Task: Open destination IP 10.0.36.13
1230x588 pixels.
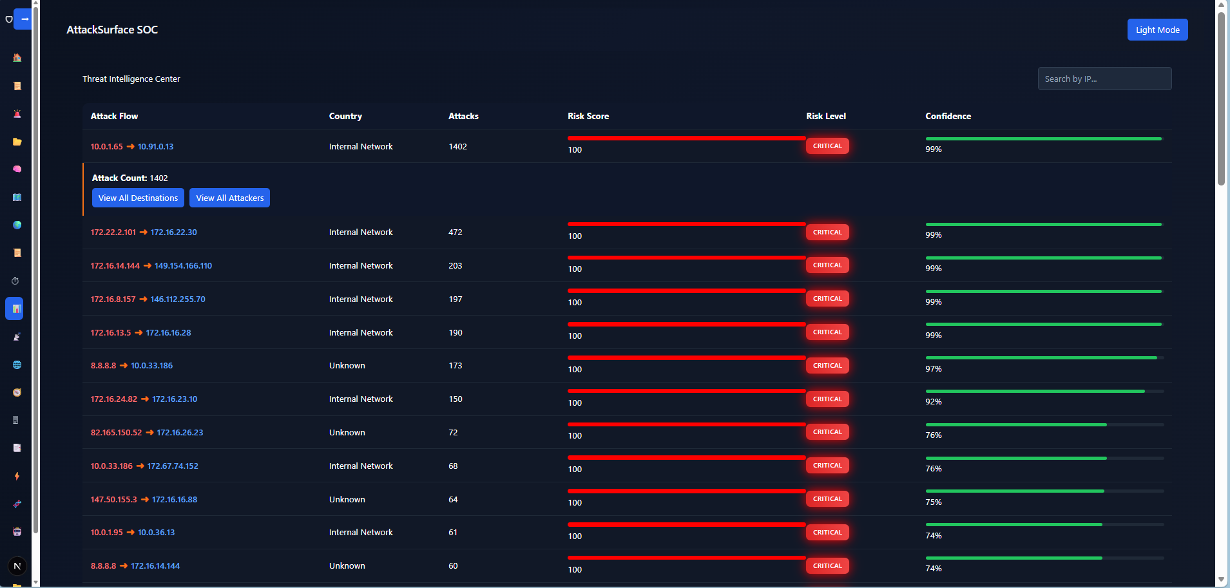Action: pyautogui.click(x=156, y=533)
